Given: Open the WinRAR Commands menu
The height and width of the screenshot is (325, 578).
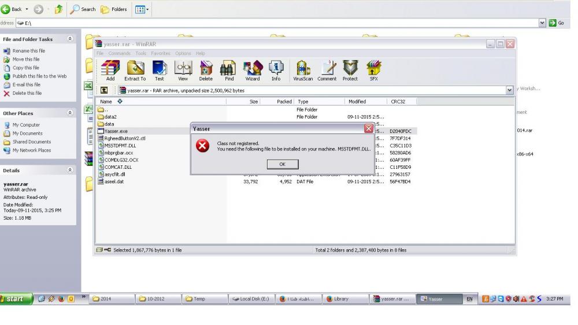Looking at the screenshot, I should coord(119,53).
